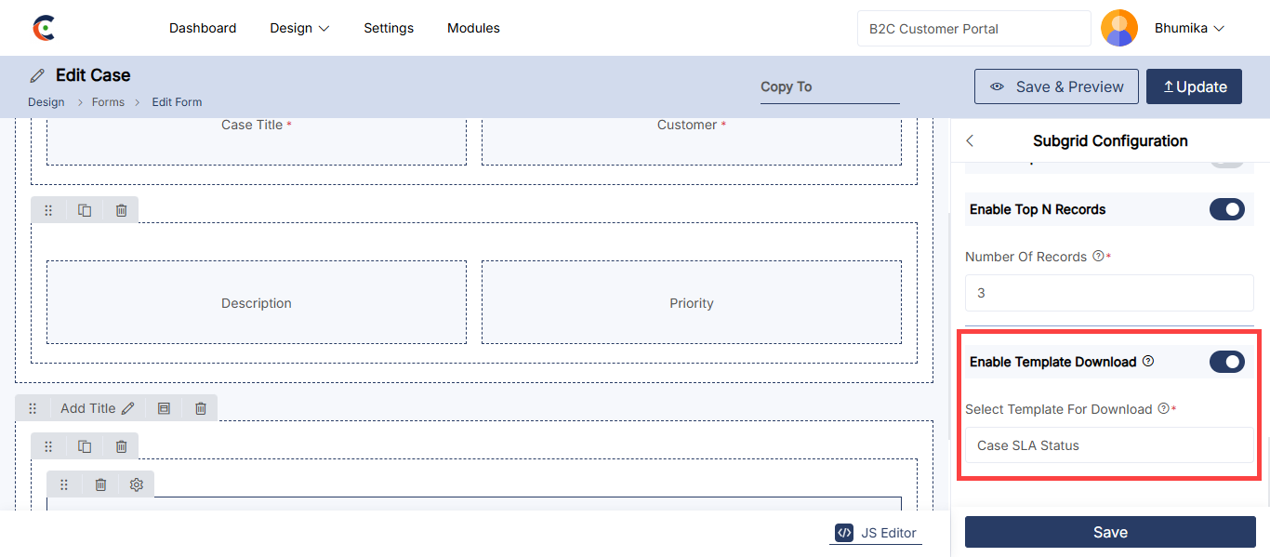Expand the Design menu
This screenshot has height=557, width=1270.
click(x=299, y=28)
